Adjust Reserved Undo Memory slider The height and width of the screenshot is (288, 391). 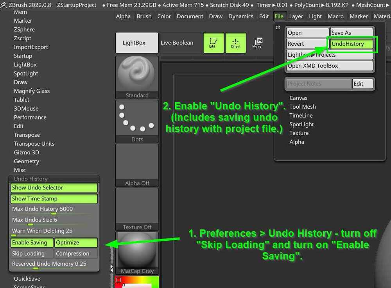(x=54, y=265)
